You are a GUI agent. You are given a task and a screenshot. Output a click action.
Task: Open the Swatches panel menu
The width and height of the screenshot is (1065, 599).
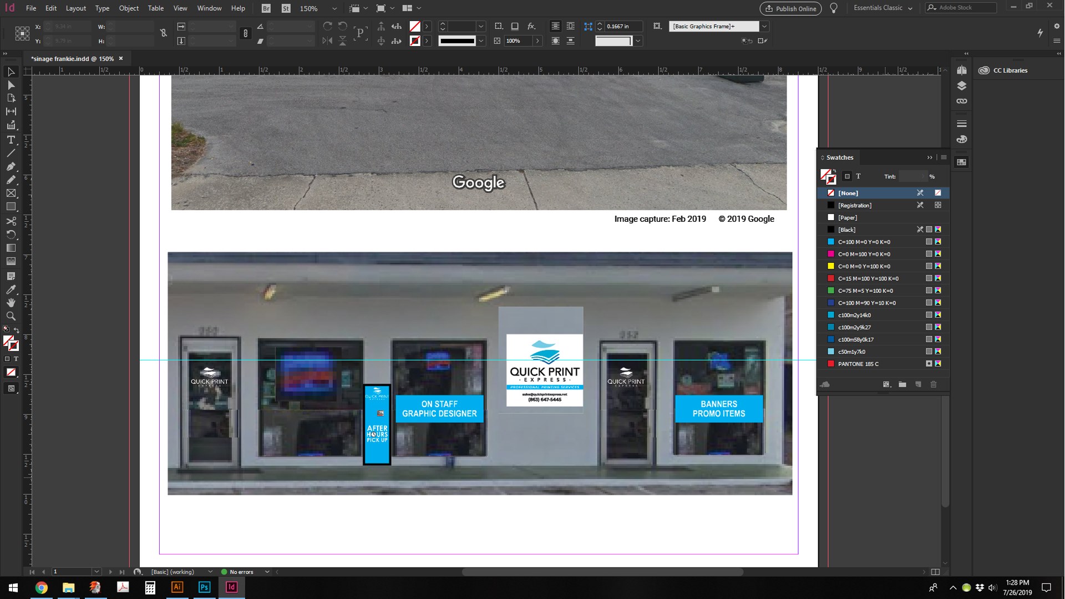coord(944,158)
